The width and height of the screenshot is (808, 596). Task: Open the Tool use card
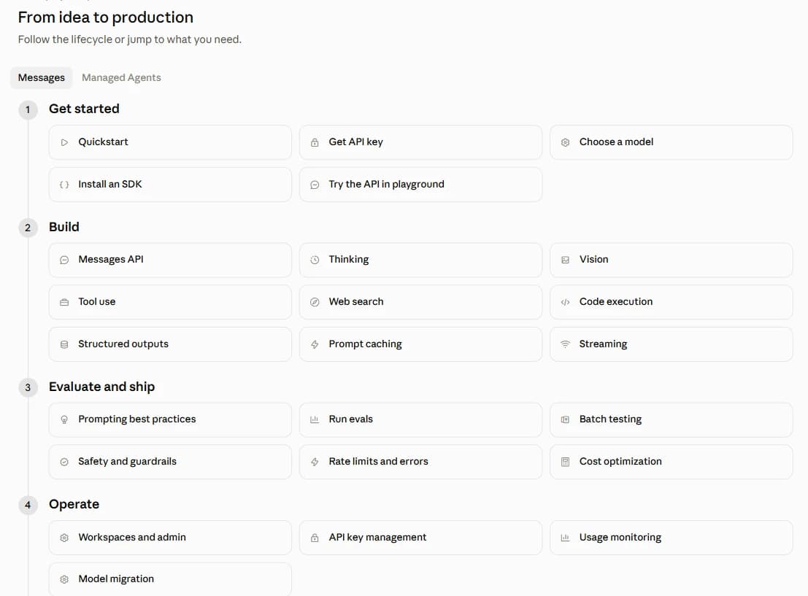[170, 303]
